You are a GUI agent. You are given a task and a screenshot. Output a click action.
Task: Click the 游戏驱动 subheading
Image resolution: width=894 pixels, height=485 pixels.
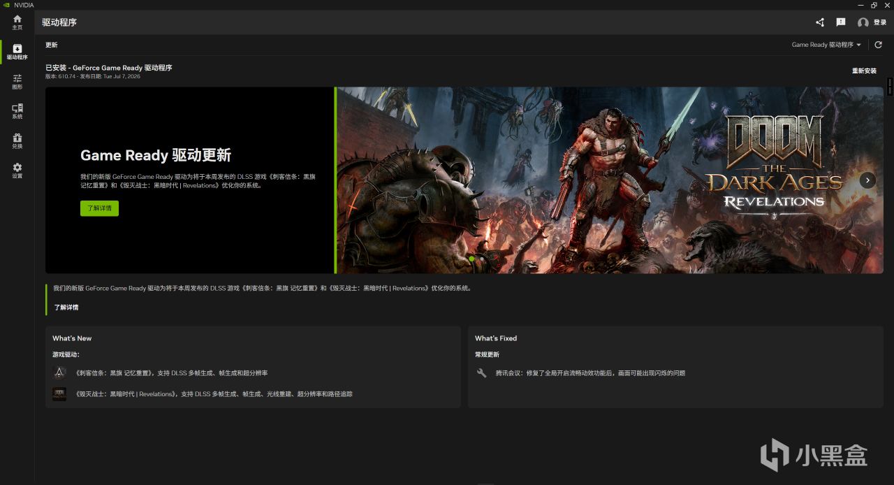66,354
